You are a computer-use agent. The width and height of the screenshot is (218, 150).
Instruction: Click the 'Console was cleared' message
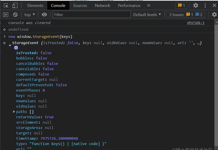pyautogui.click(x=29, y=23)
